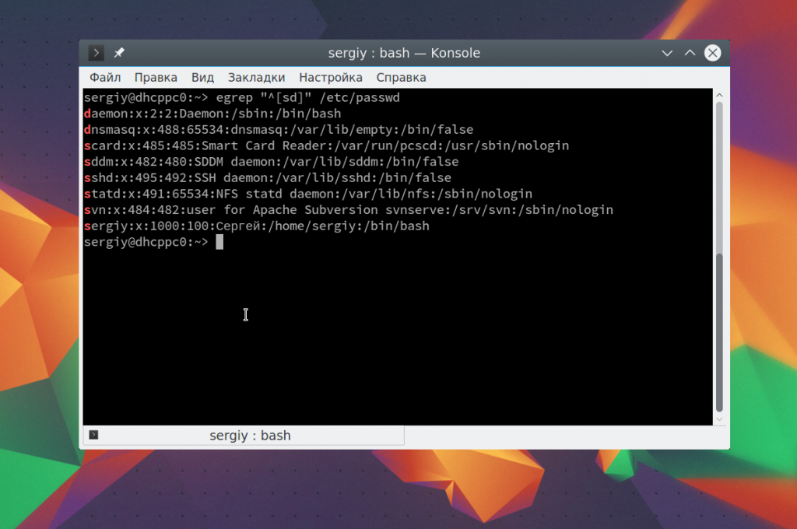Open the Настройка menu
This screenshot has height=529, width=797.
[x=330, y=78]
